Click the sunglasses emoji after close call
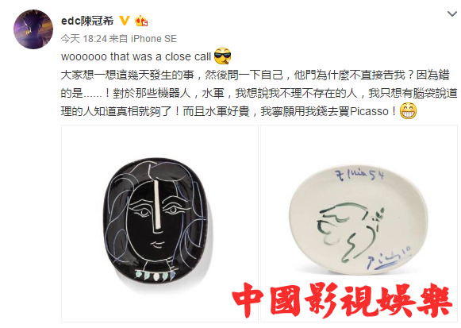This screenshot has height=328, width=461. tap(222, 56)
